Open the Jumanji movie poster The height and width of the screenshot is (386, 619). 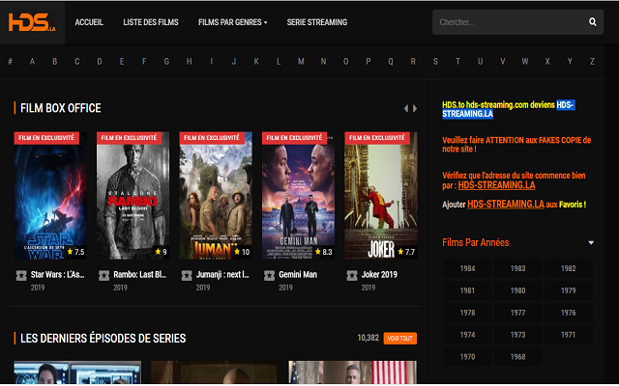[x=216, y=195]
